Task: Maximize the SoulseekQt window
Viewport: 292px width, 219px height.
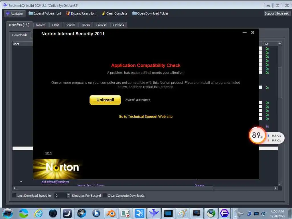Action: coord(277,6)
